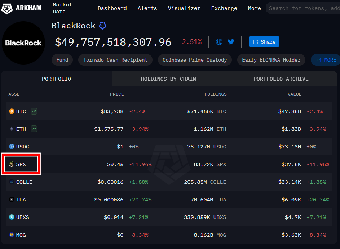The height and width of the screenshot is (249, 340).
Task: Click the Bitcoin coin icon
Action: (12, 111)
